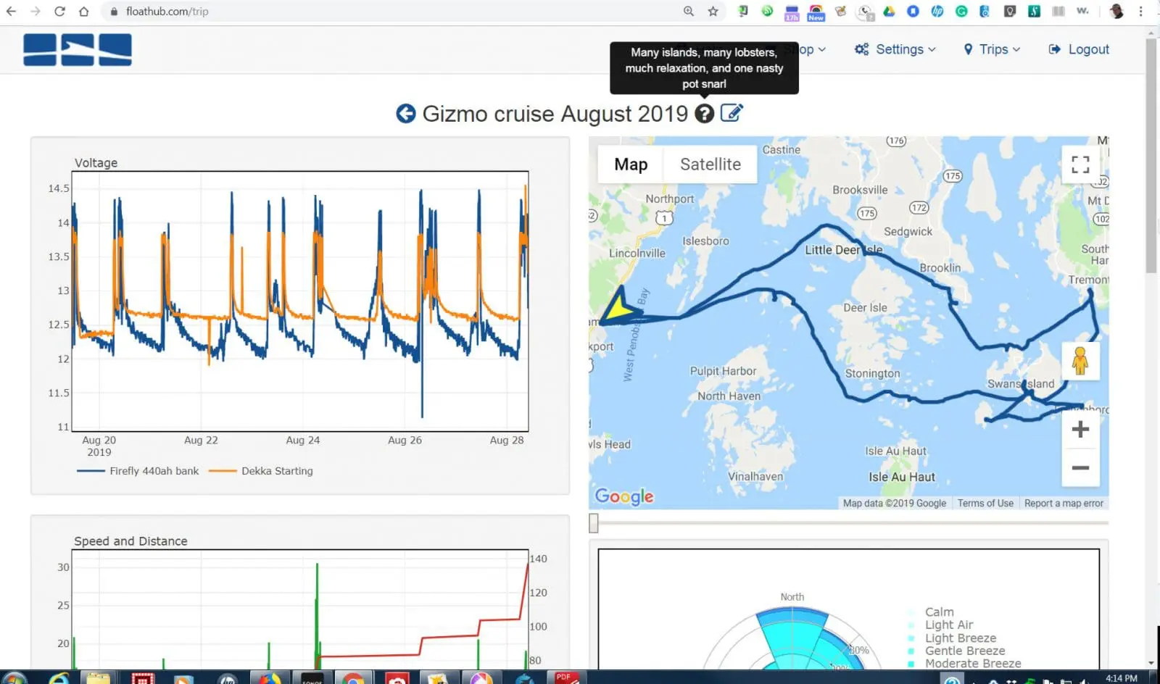Viewport: 1160px width, 684px height.
Task: Click the Vinalhaven label on map
Action: 755,477
